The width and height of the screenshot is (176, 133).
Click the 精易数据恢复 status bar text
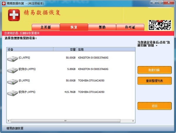(x=15, y=128)
